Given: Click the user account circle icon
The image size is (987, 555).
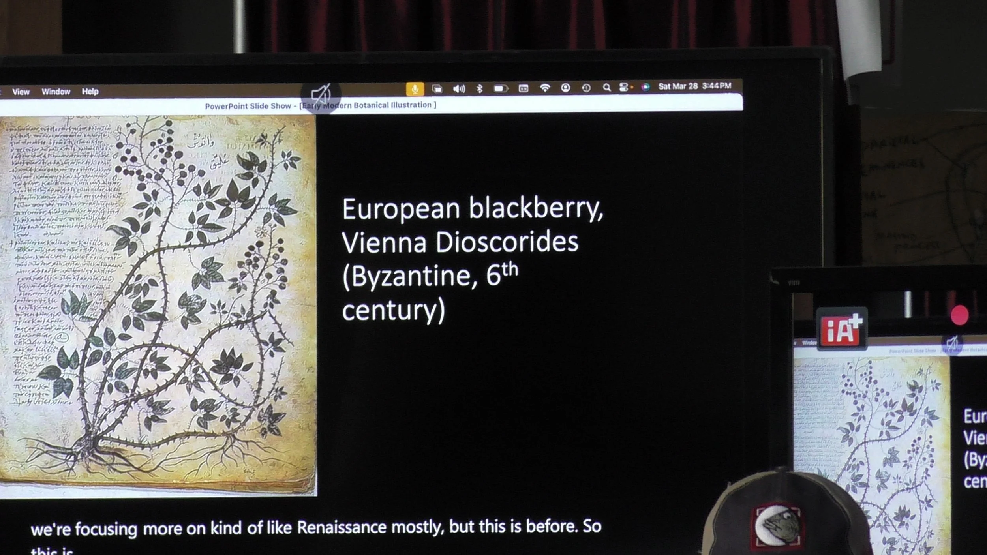Looking at the screenshot, I should point(565,88).
